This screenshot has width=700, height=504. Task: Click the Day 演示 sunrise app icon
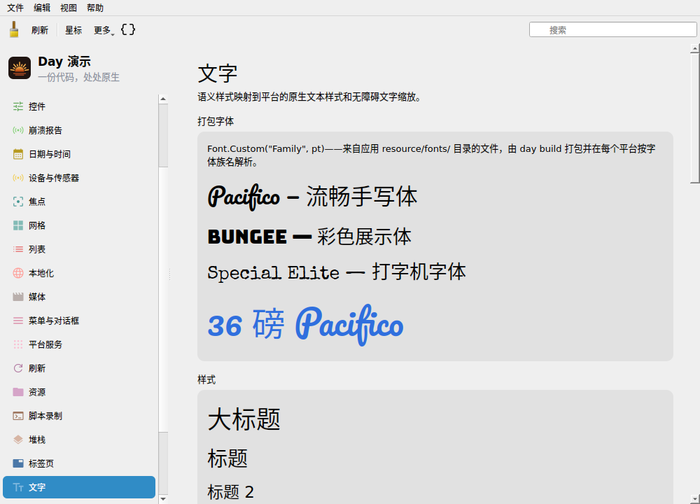click(x=20, y=68)
